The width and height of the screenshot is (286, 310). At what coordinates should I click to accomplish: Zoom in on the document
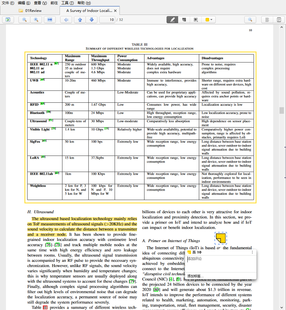click(35, 20)
